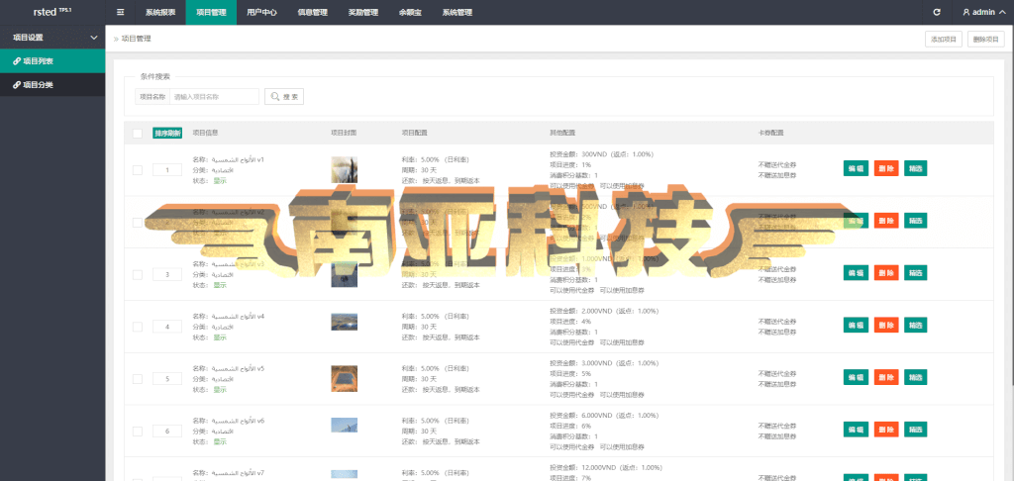Click the 卡券配置 column header
Image resolution: width=1014 pixels, height=481 pixels.
click(x=770, y=133)
